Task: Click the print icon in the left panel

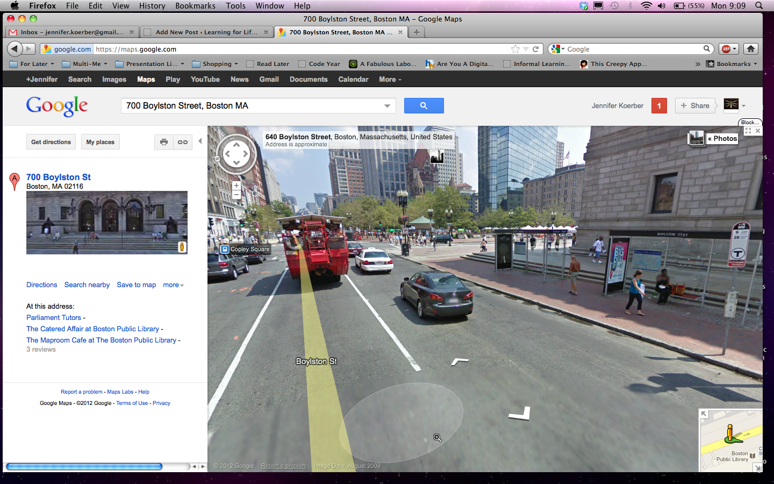Action: (164, 142)
